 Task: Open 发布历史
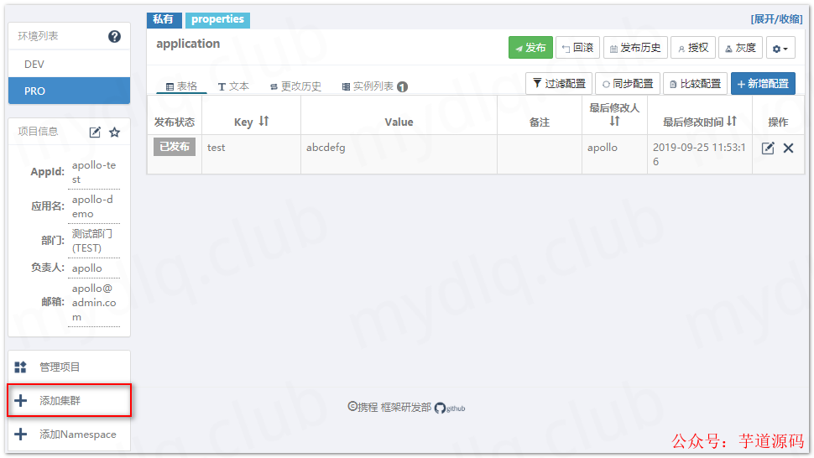635,48
